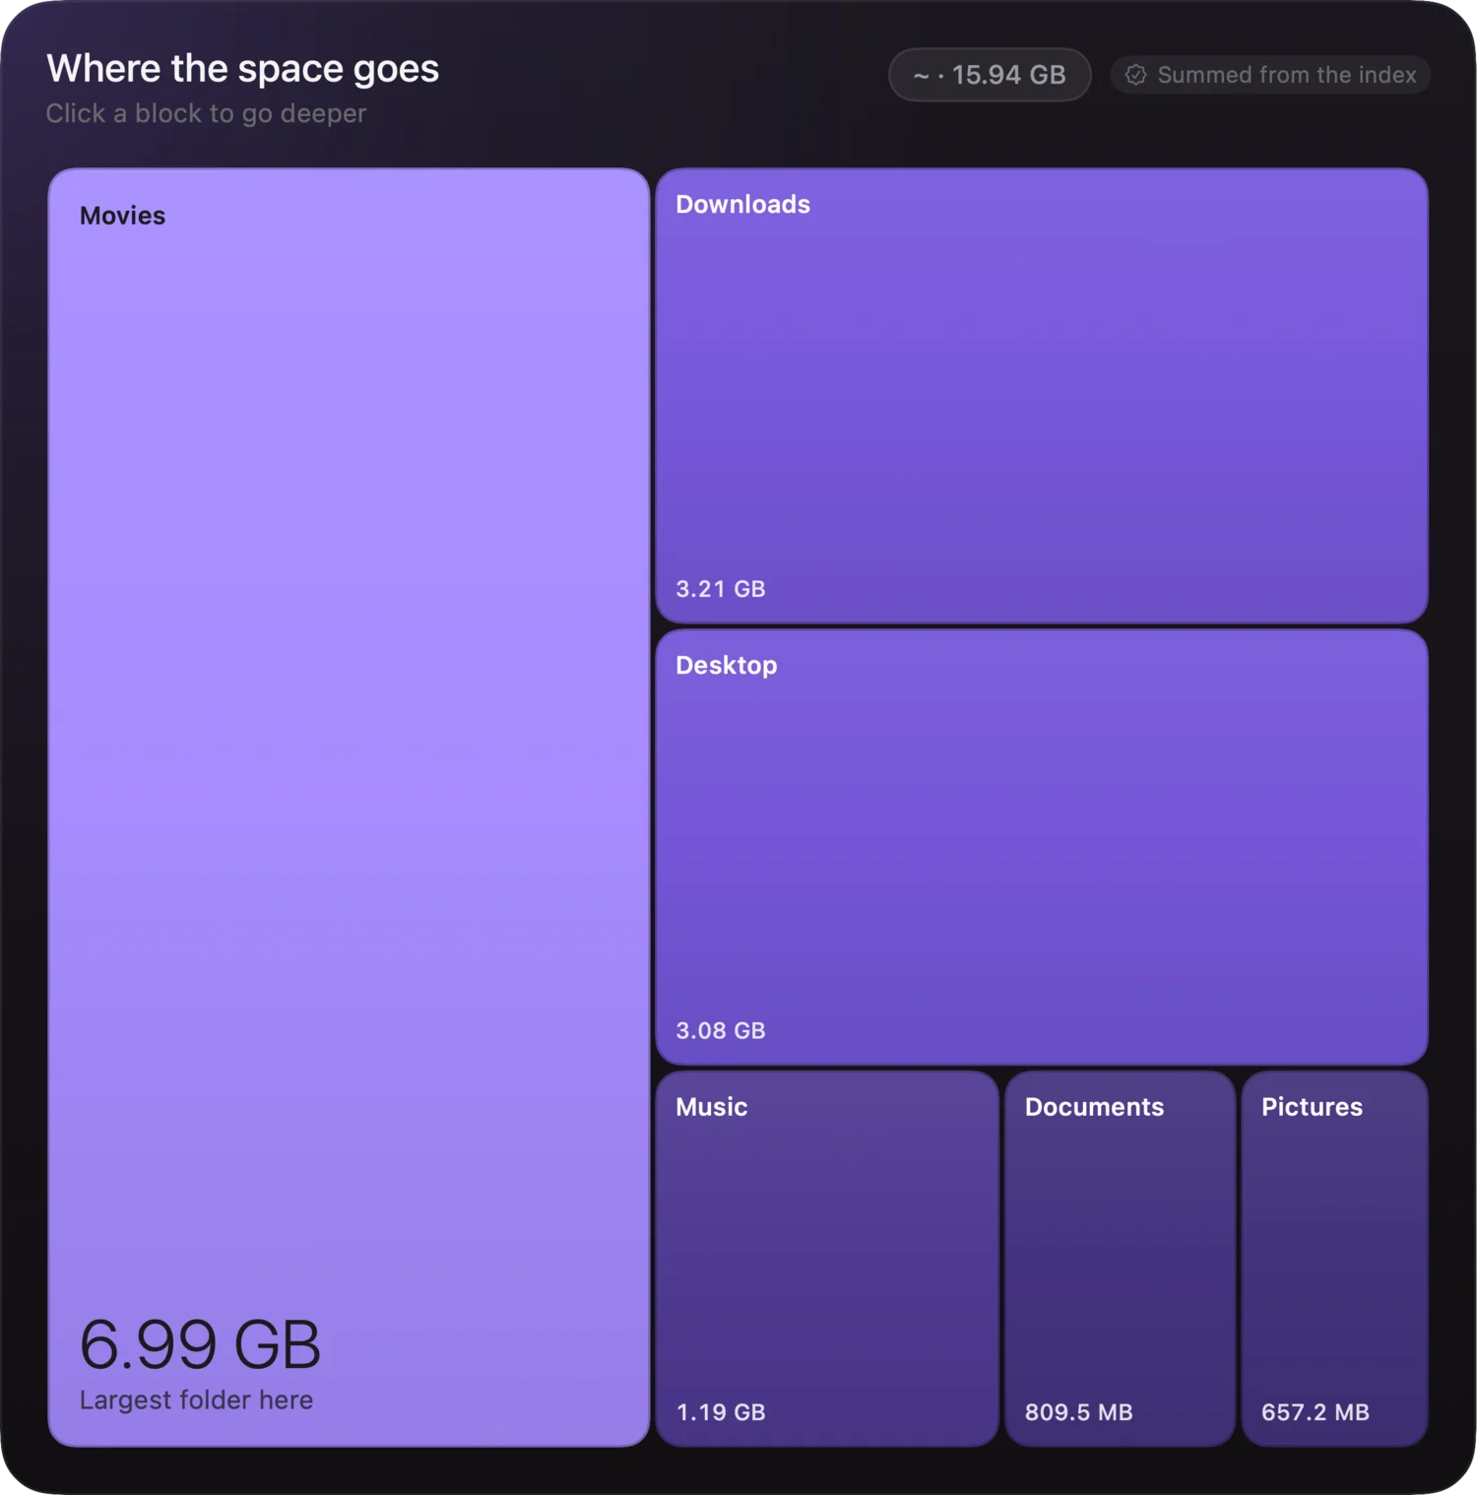The width and height of the screenshot is (1477, 1495).
Task: Click the Pictures treemap block
Action: point(1334,1259)
